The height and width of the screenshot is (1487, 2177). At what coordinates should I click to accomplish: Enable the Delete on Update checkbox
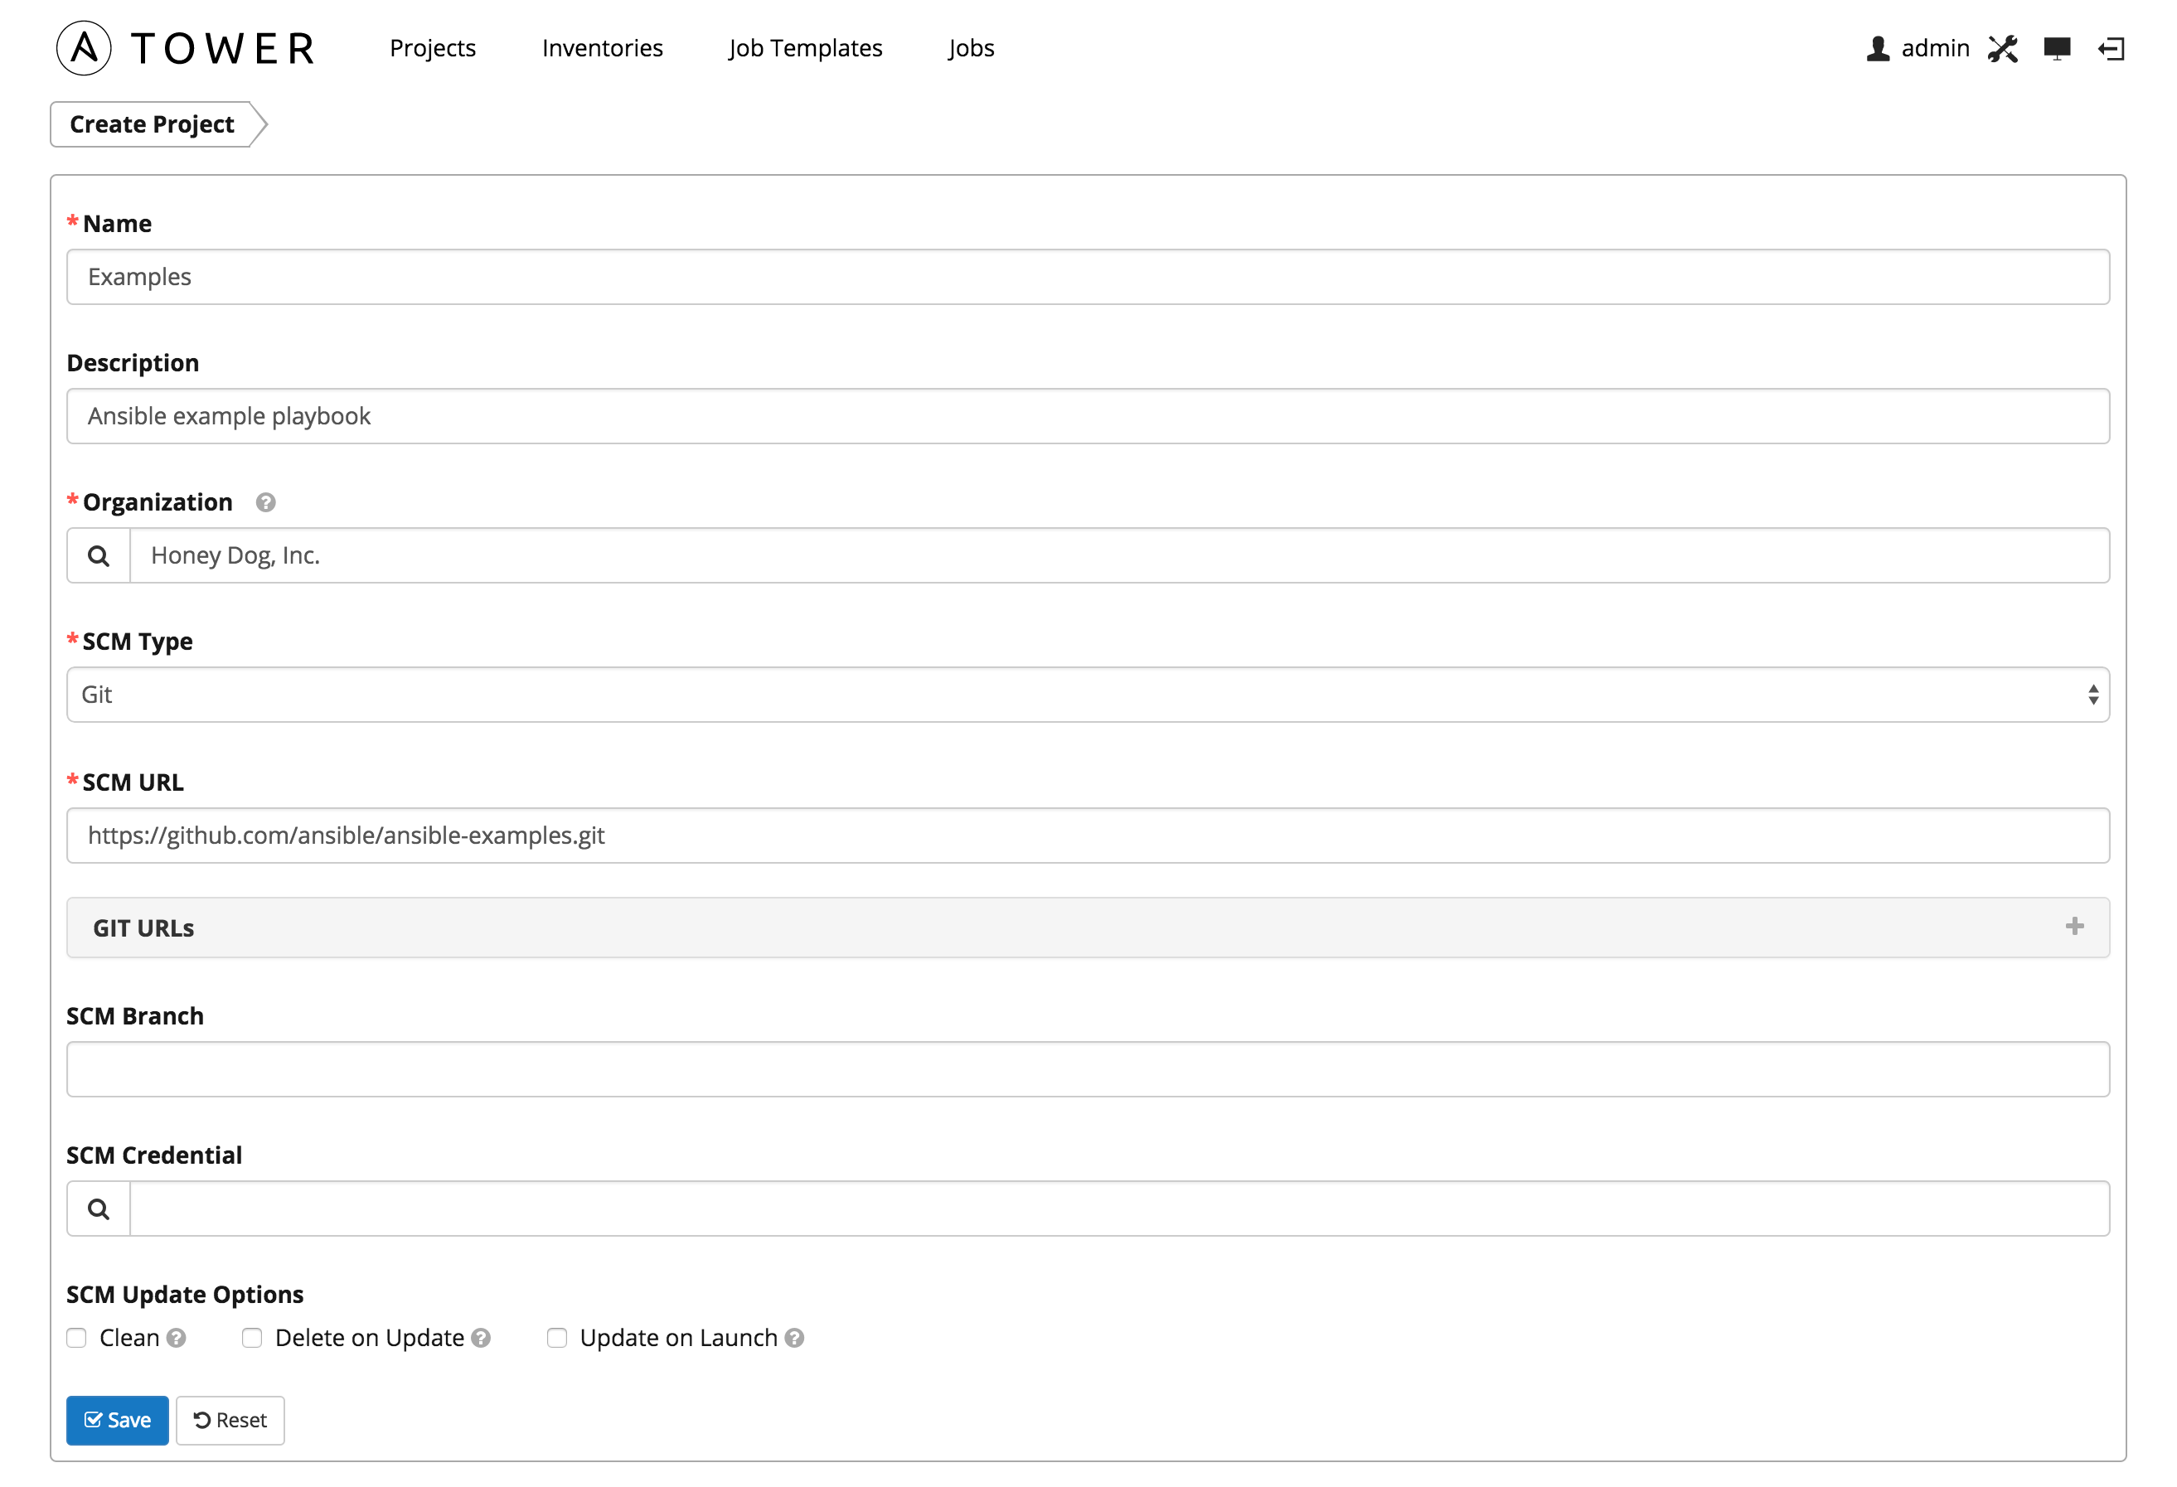coord(251,1338)
